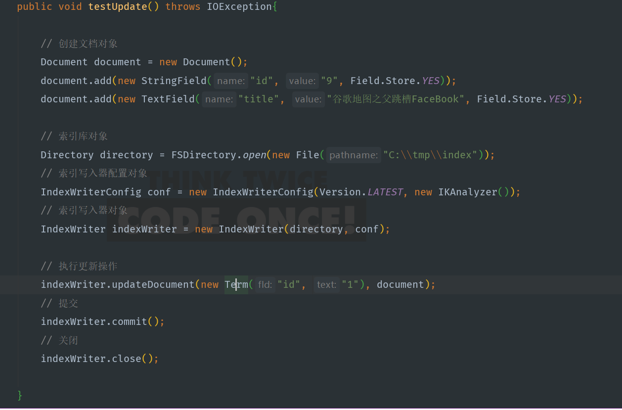The image size is (622, 410).
Task: Click the 'value:' hint before "9"
Action: [302, 81]
